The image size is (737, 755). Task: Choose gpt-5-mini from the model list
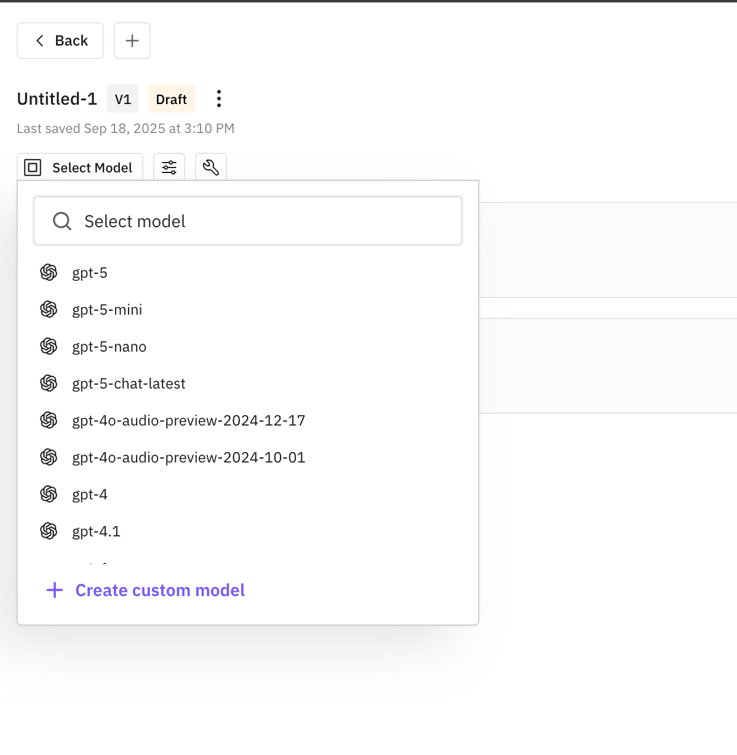coord(107,310)
